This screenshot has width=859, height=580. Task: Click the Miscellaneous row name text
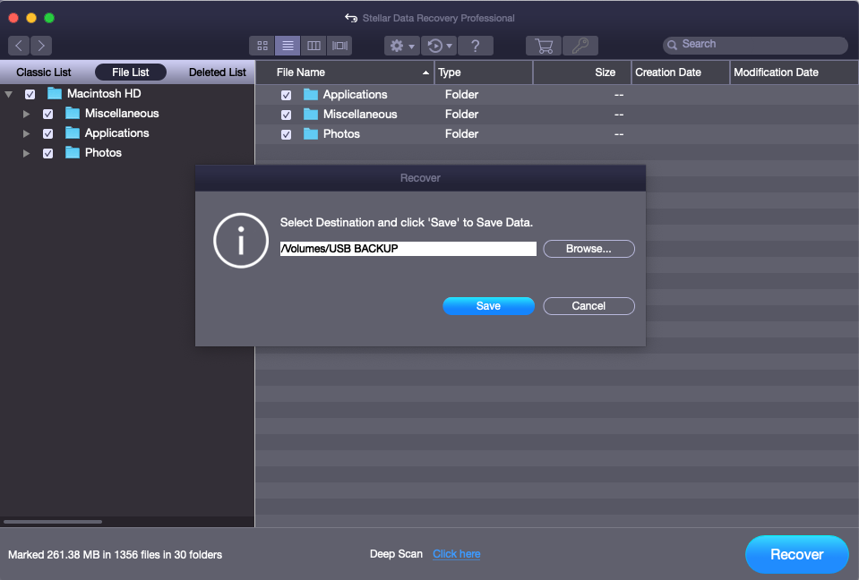click(x=360, y=114)
